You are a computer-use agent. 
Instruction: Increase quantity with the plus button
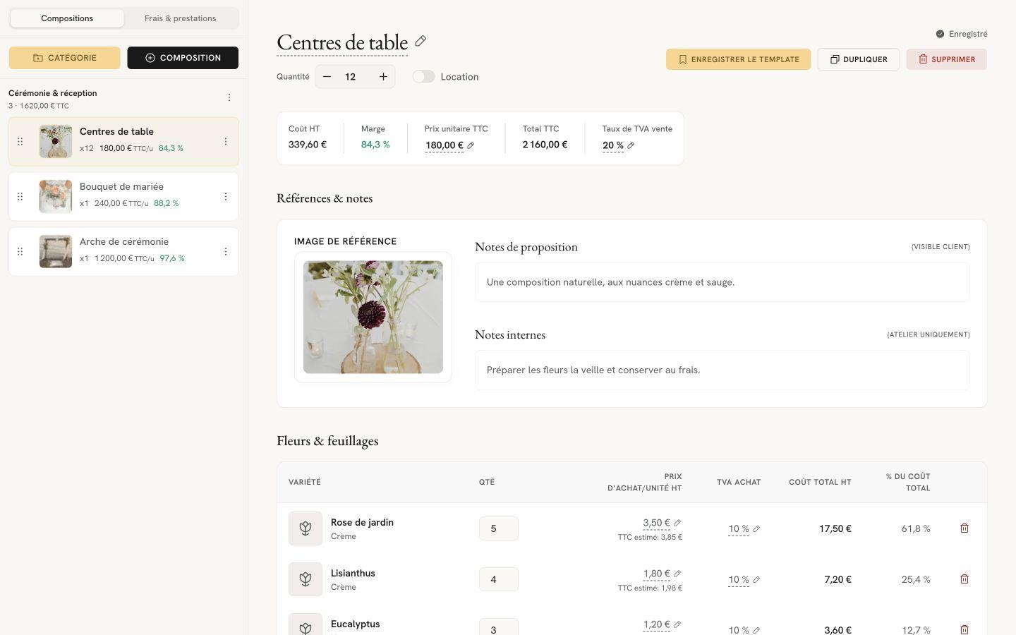(383, 76)
